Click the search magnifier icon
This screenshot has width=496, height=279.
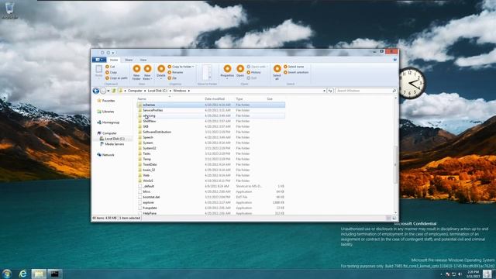[394, 91]
